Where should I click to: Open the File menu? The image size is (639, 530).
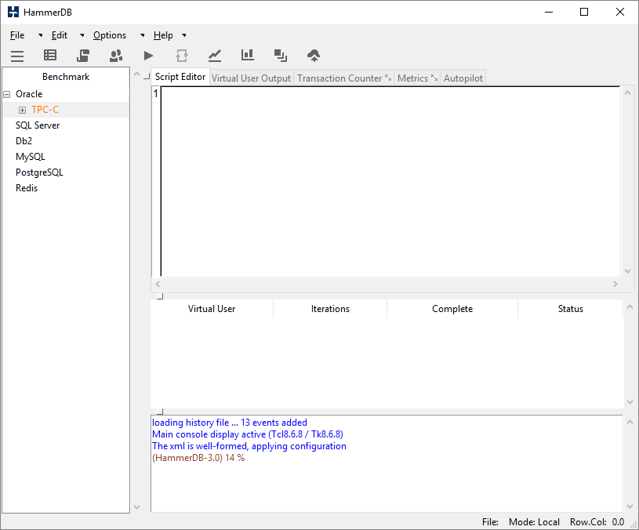coord(17,35)
